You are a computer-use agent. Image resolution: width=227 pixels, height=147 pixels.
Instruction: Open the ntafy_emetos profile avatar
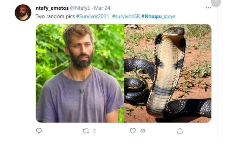(23, 13)
